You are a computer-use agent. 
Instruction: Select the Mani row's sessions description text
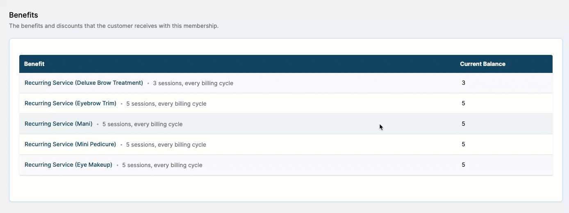point(142,124)
